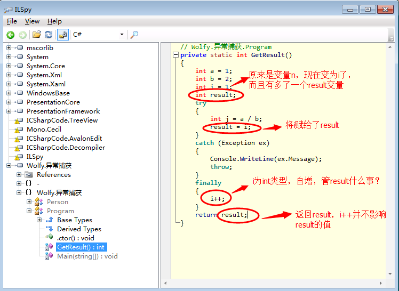Click the Console type link
The width and height of the screenshot is (399, 291).
pyautogui.click(x=223, y=159)
